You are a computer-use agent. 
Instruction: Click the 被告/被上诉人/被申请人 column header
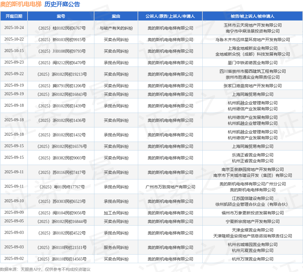pyautogui.click(x=253, y=16)
